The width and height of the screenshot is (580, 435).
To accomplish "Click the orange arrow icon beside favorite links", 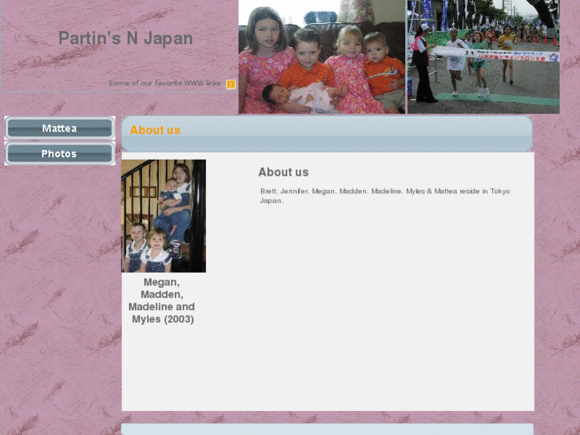I will (x=231, y=85).
